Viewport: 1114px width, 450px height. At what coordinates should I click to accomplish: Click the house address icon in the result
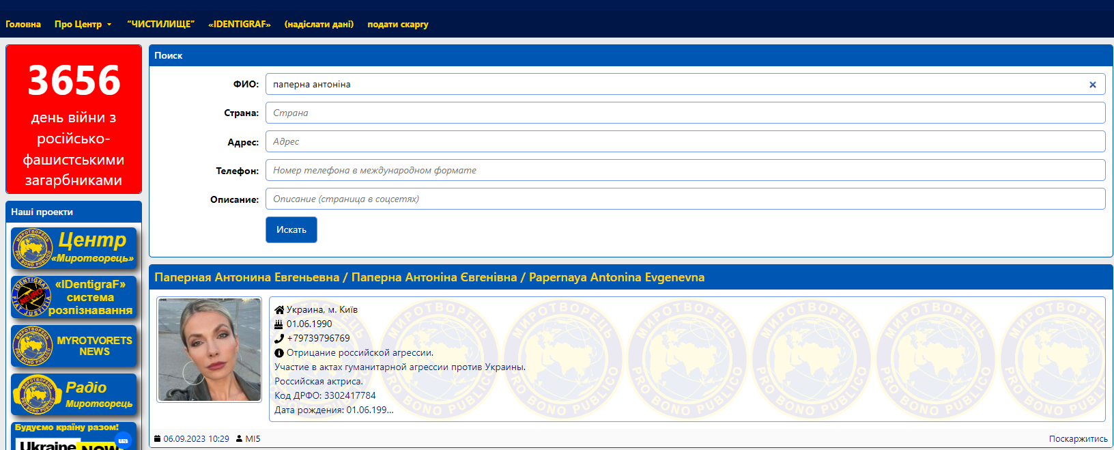(x=279, y=310)
